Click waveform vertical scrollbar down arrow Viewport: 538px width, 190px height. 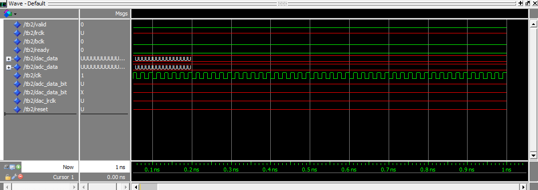[x=533, y=155]
